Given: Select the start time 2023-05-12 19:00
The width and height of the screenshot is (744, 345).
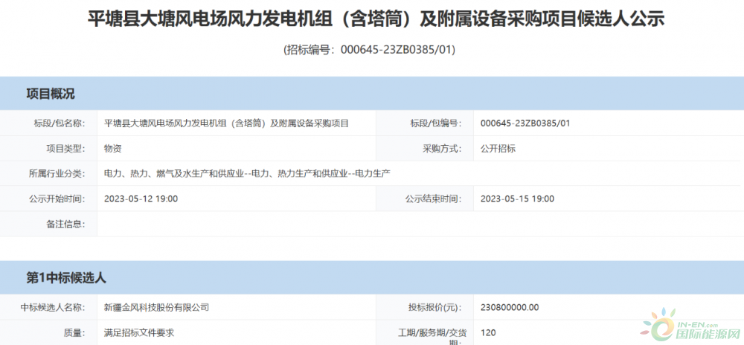Looking at the screenshot, I should pos(141,199).
